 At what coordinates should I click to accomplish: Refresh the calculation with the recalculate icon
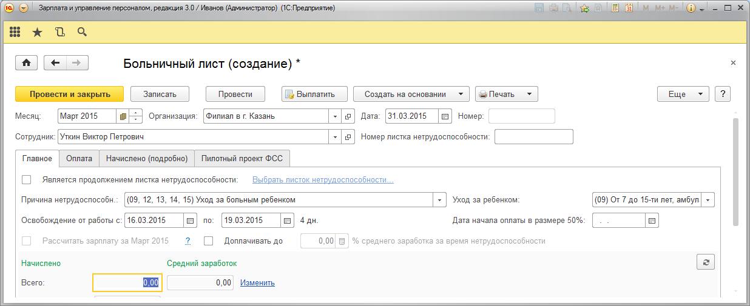706,262
